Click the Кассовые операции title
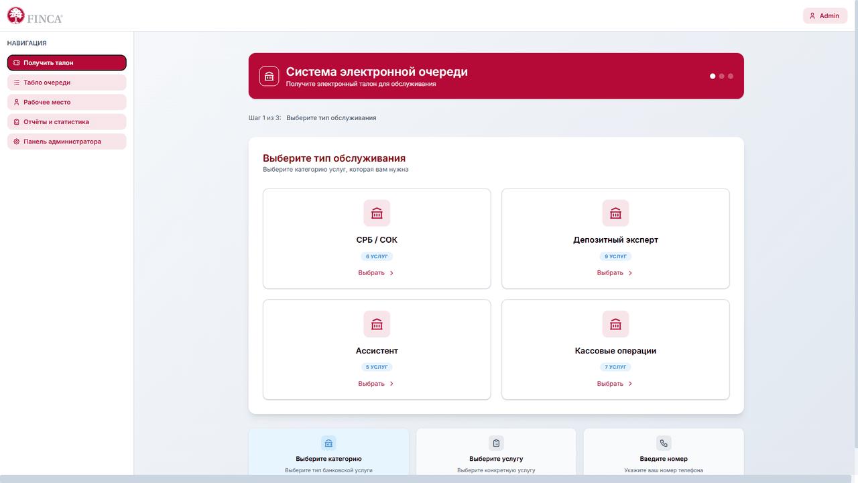This screenshot has height=483, width=858. [615, 351]
